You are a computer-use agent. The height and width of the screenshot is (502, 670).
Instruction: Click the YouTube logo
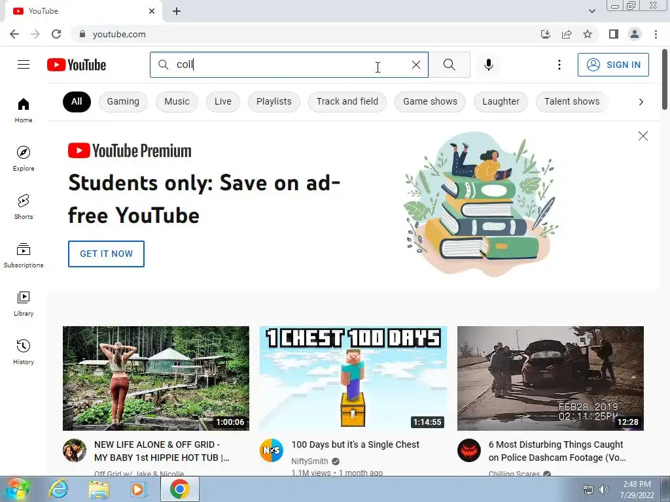(x=77, y=65)
